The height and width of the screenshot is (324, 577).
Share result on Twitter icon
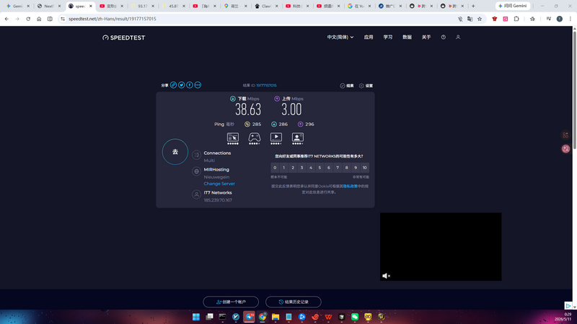[x=182, y=85]
